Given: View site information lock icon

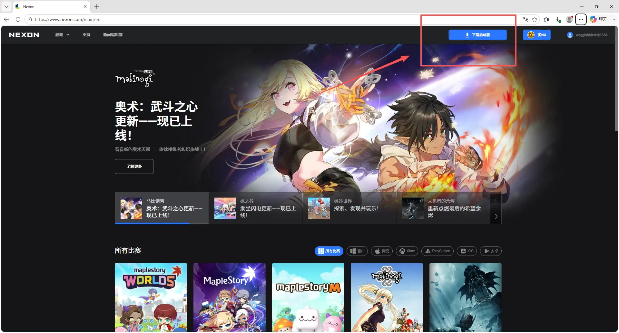Looking at the screenshot, I should point(30,19).
